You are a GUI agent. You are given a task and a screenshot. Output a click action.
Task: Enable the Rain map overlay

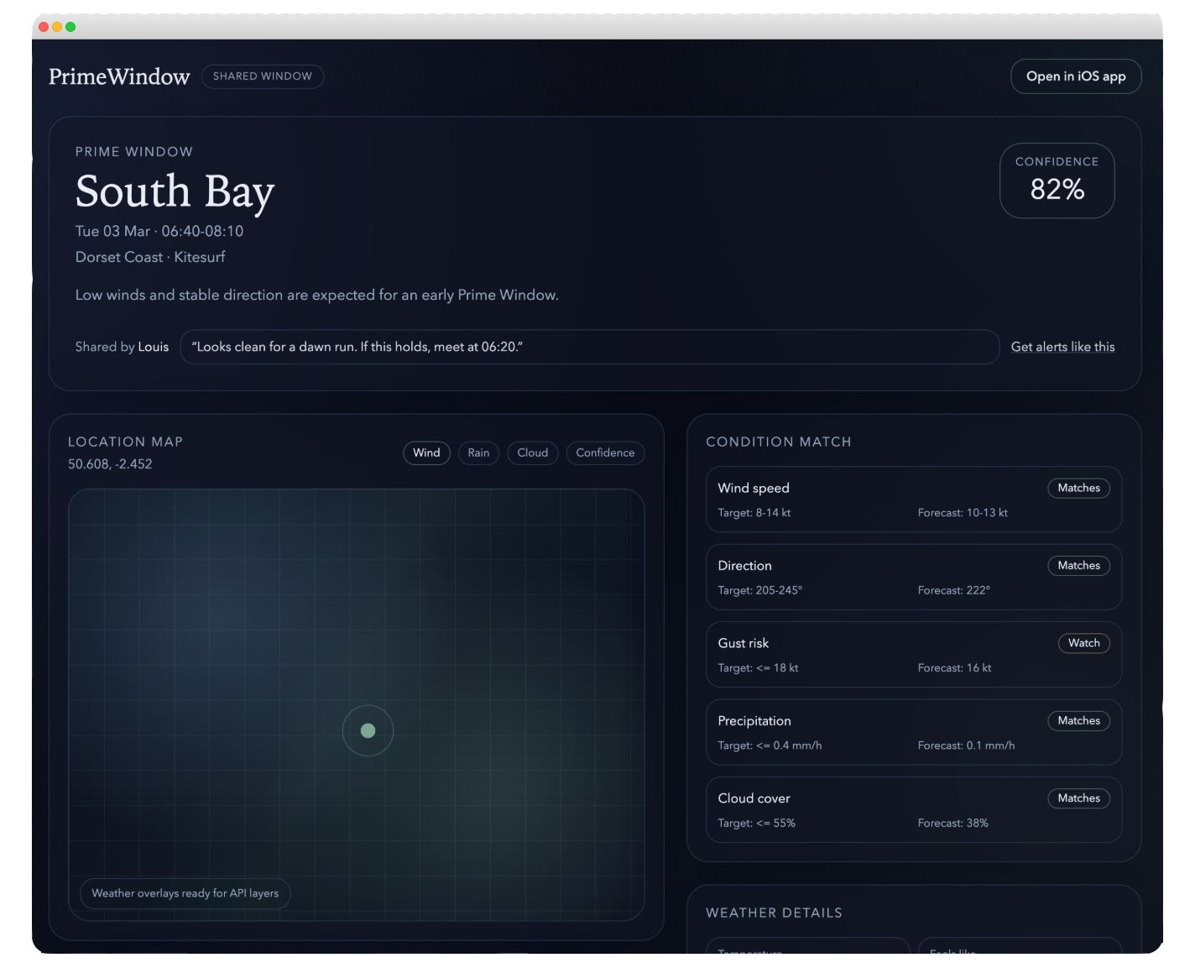click(478, 453)
